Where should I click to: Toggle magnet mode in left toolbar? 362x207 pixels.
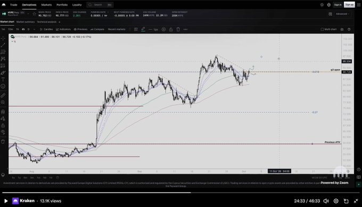pyautogui.click(x=3, y=112)
